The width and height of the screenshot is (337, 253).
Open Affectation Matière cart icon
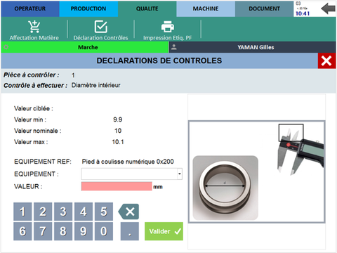34,27
